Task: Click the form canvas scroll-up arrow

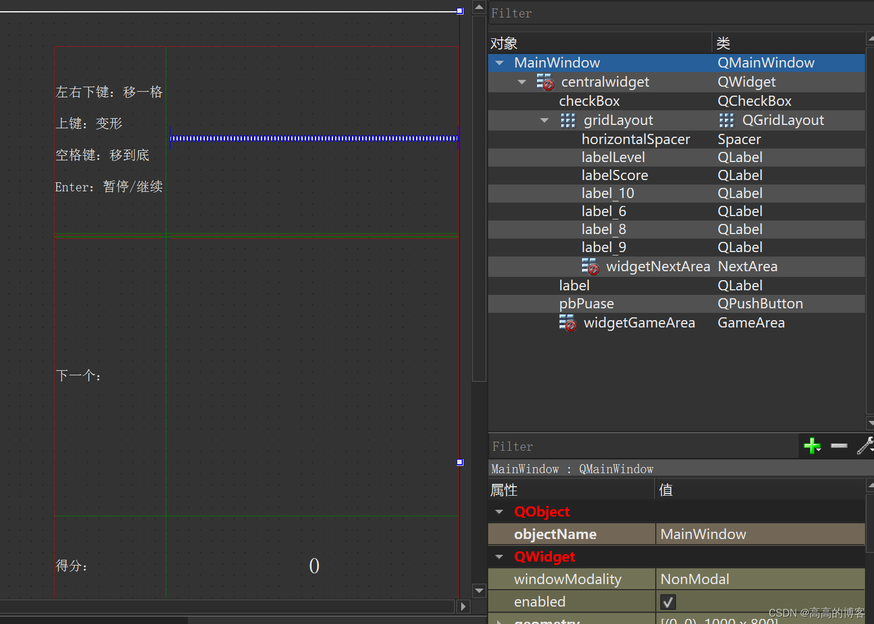Action: [479, 7]
